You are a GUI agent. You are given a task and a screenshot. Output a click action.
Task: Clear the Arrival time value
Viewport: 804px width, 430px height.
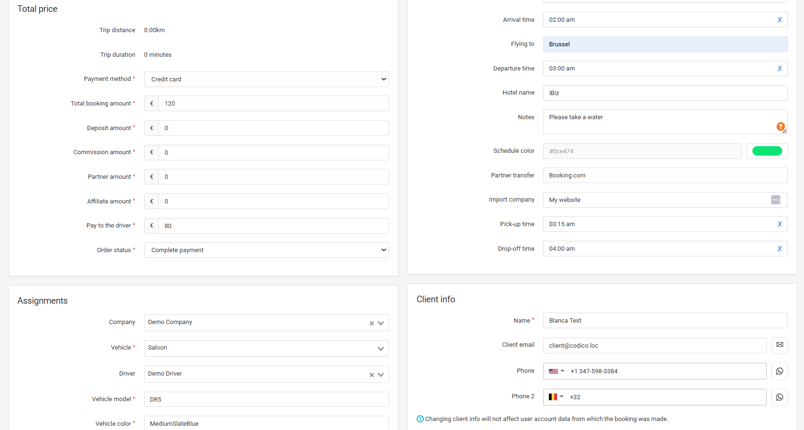tap(779, 20)
